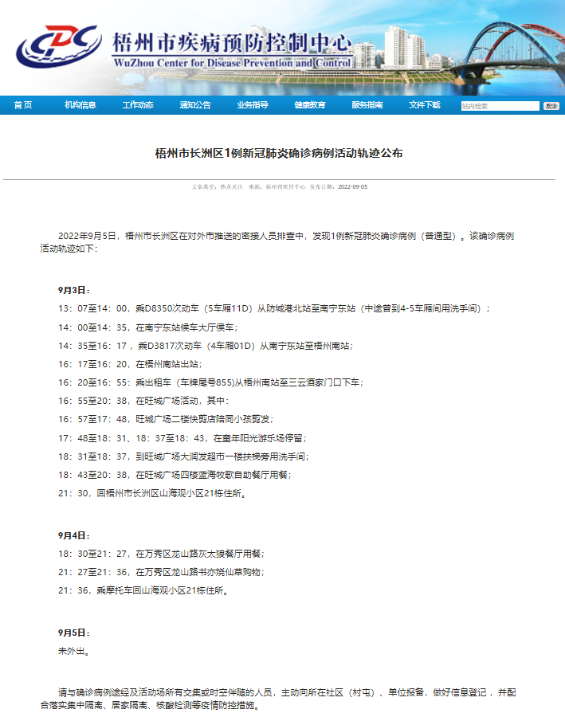Click the 9月3日 date heading
565x717 pixels.
point(73,290)
